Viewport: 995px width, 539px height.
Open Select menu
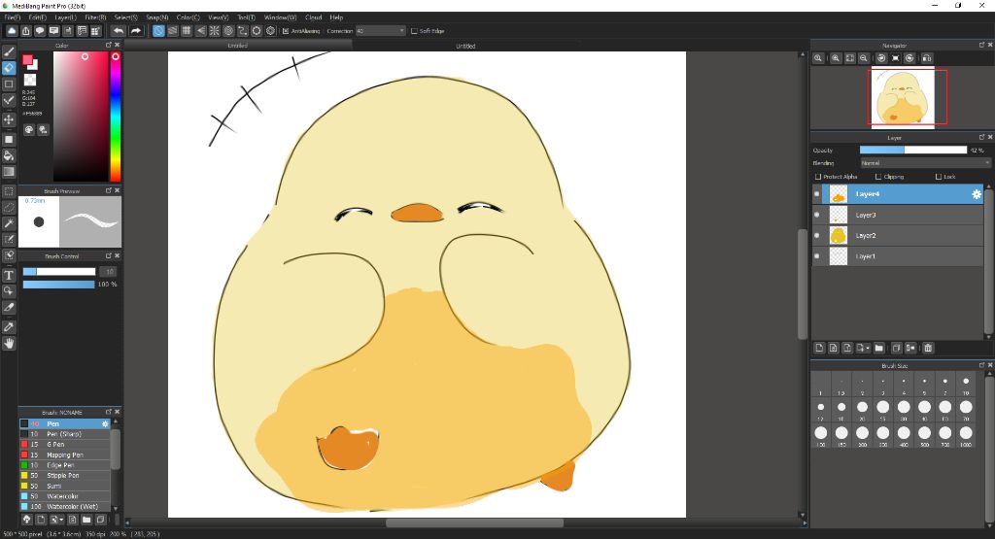pyautogui.click(x=125, y=17)
